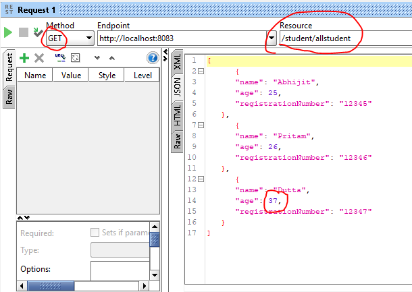Switch to the Request vertical tab

pyautogui.click(x=9, y=67)
